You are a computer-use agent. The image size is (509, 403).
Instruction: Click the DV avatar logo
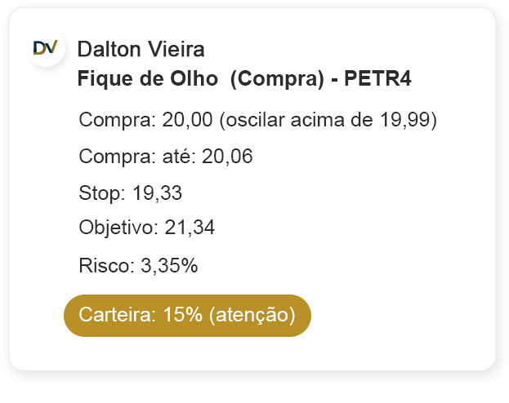pos(45,48)
